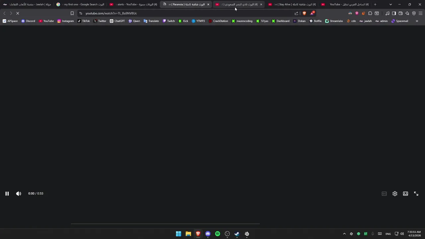The height and width of the screenshot is (239, 425).
Task: Share this page via address bar icon
Action: 297,13
